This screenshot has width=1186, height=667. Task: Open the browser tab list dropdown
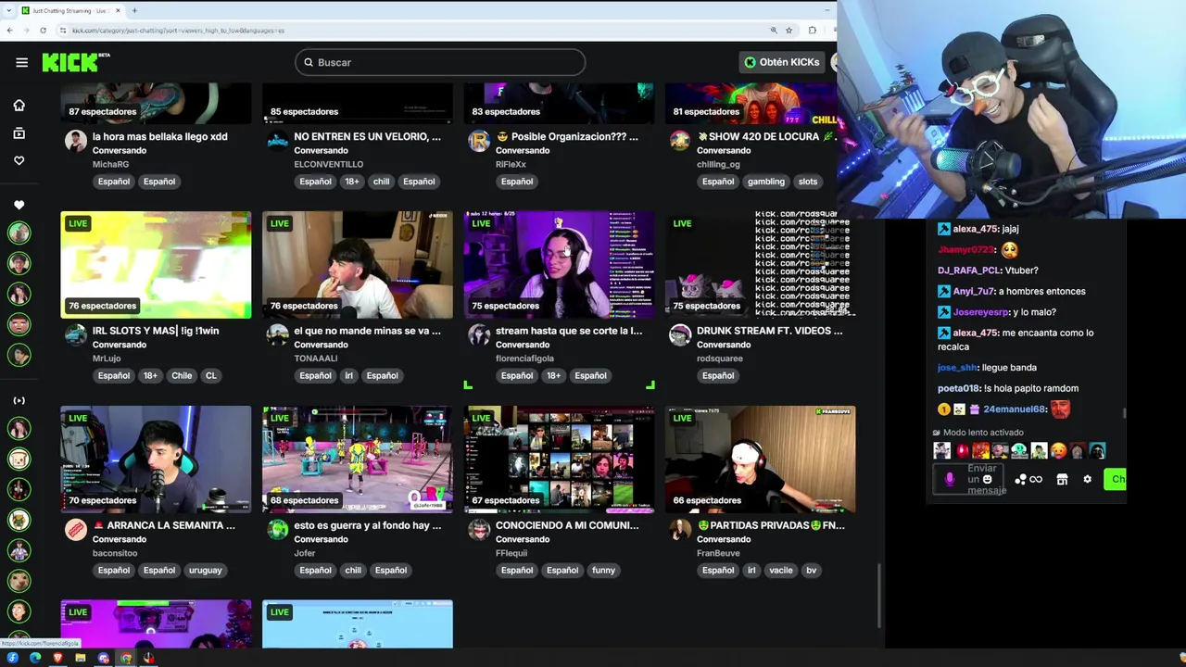(x=9, y=10)
